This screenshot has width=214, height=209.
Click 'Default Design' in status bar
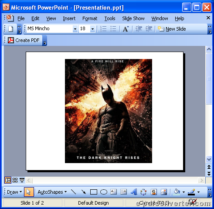[93, 203]
